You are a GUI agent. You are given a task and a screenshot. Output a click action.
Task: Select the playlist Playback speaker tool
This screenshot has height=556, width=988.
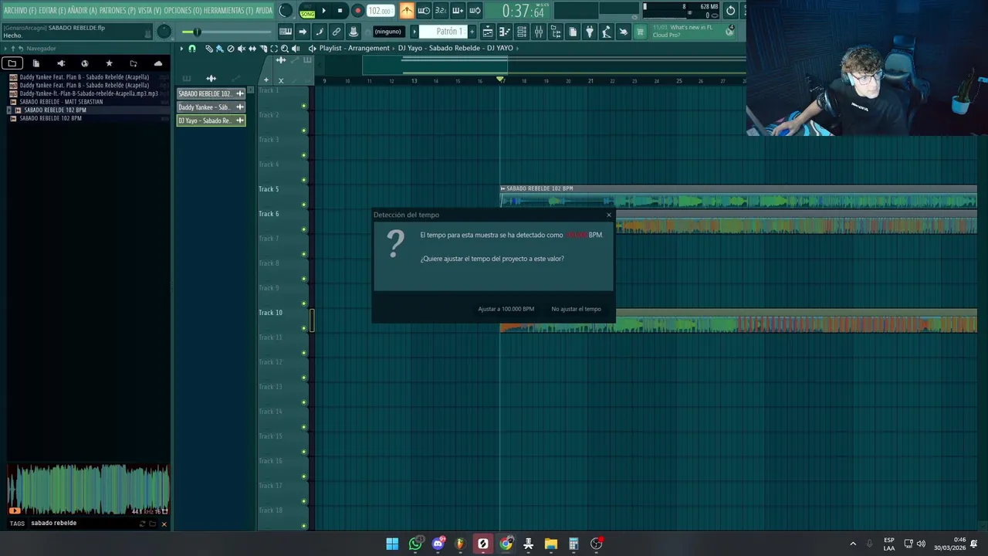coord(296,49)
